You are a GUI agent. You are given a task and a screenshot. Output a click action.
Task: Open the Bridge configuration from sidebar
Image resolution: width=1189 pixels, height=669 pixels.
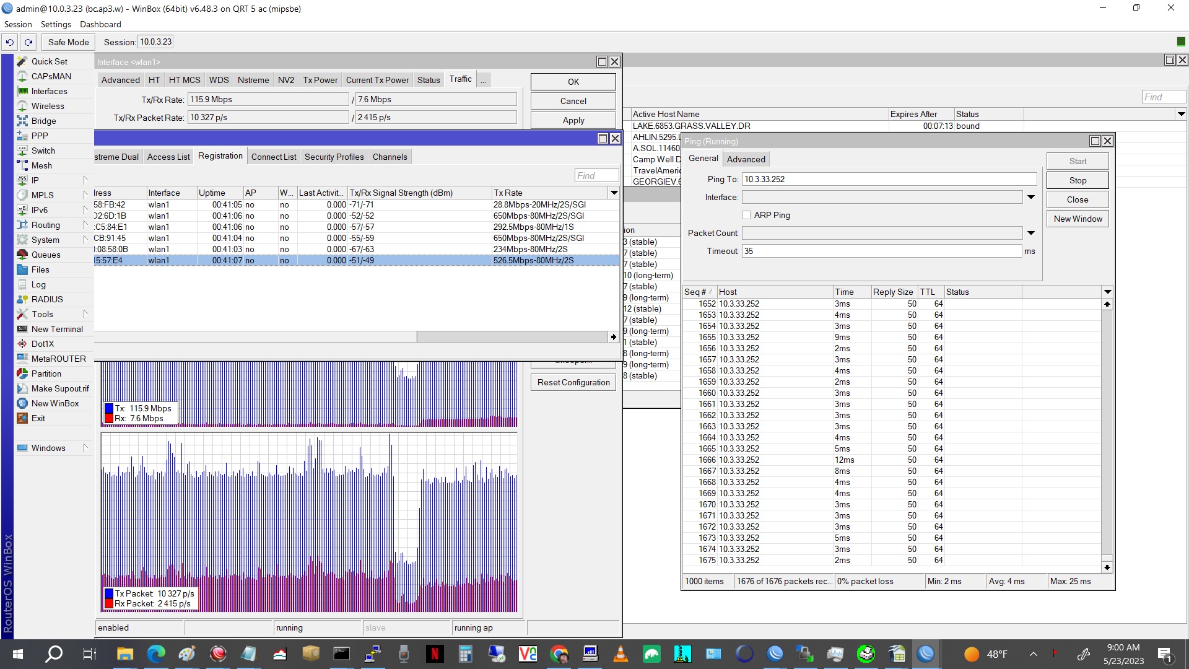pyautogui.click(x=43, y=121)
